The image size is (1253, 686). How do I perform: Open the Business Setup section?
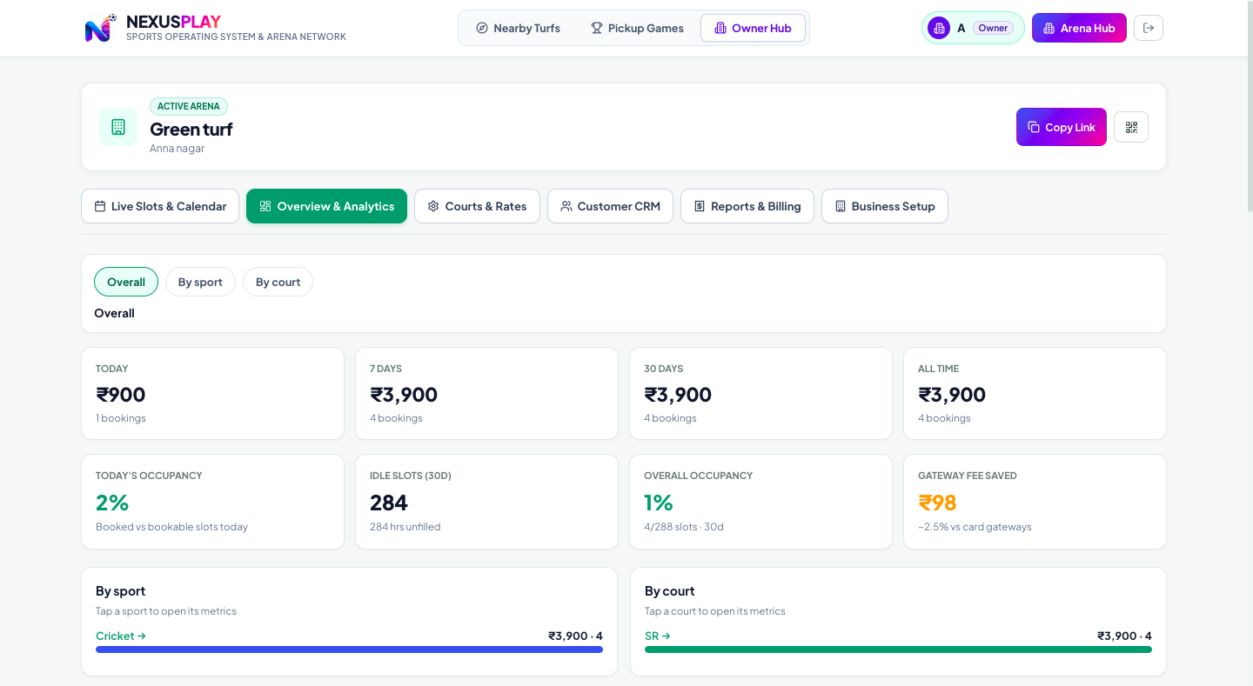pyautogui.click(x=884, y=206)
